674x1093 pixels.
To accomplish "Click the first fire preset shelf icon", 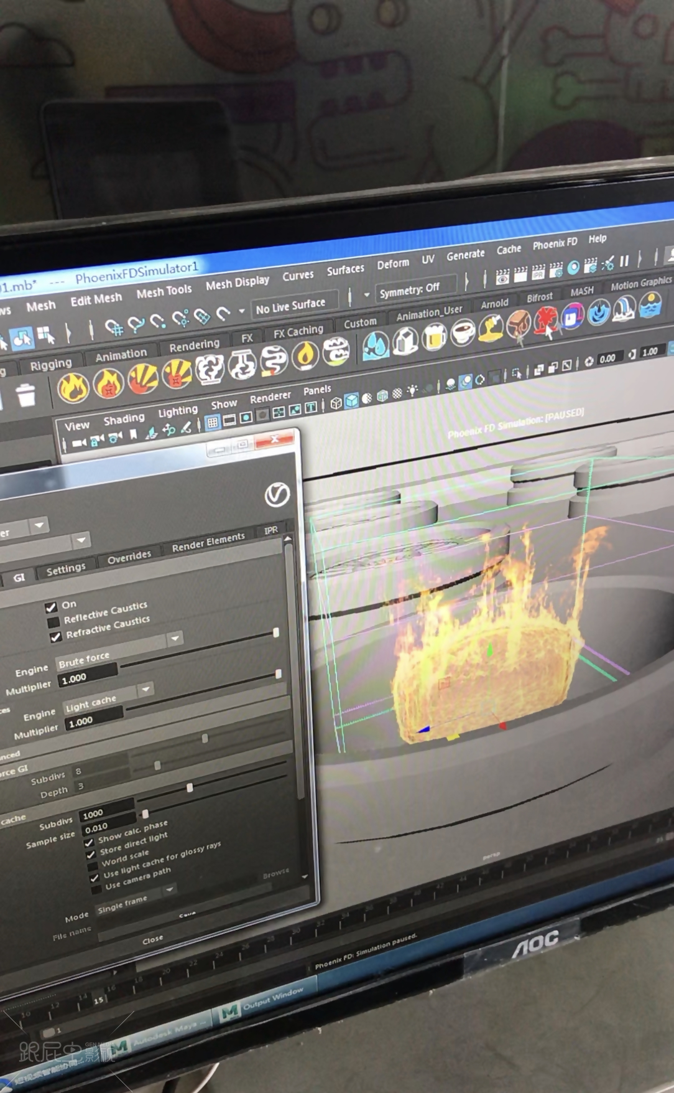I will (73, 388).
